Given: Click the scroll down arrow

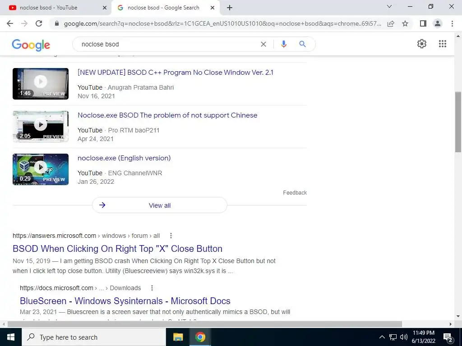Looking at the screenshot, I should click(458, 317).
